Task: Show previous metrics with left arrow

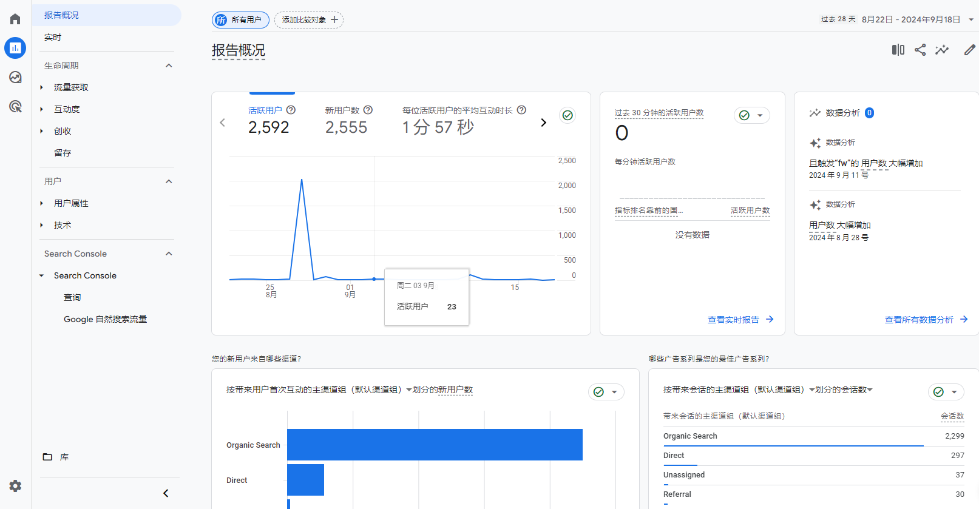Action: pyautogui.click(x=222, y=123)
